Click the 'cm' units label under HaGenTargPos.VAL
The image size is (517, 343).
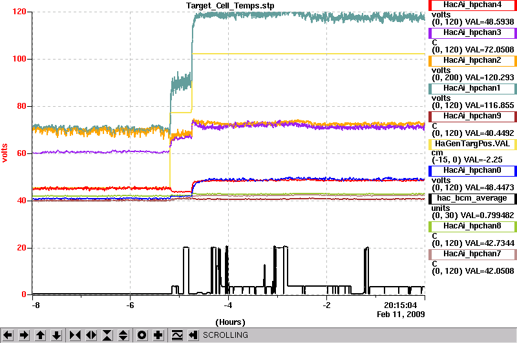point(438,153)
